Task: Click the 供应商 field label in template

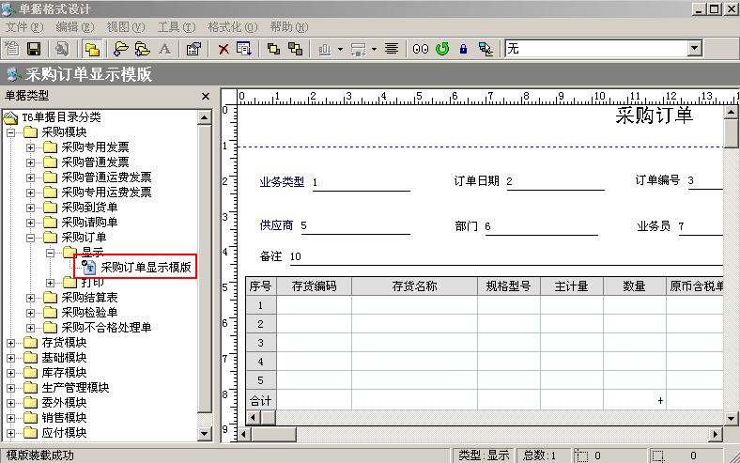Action: pos(276,226)
